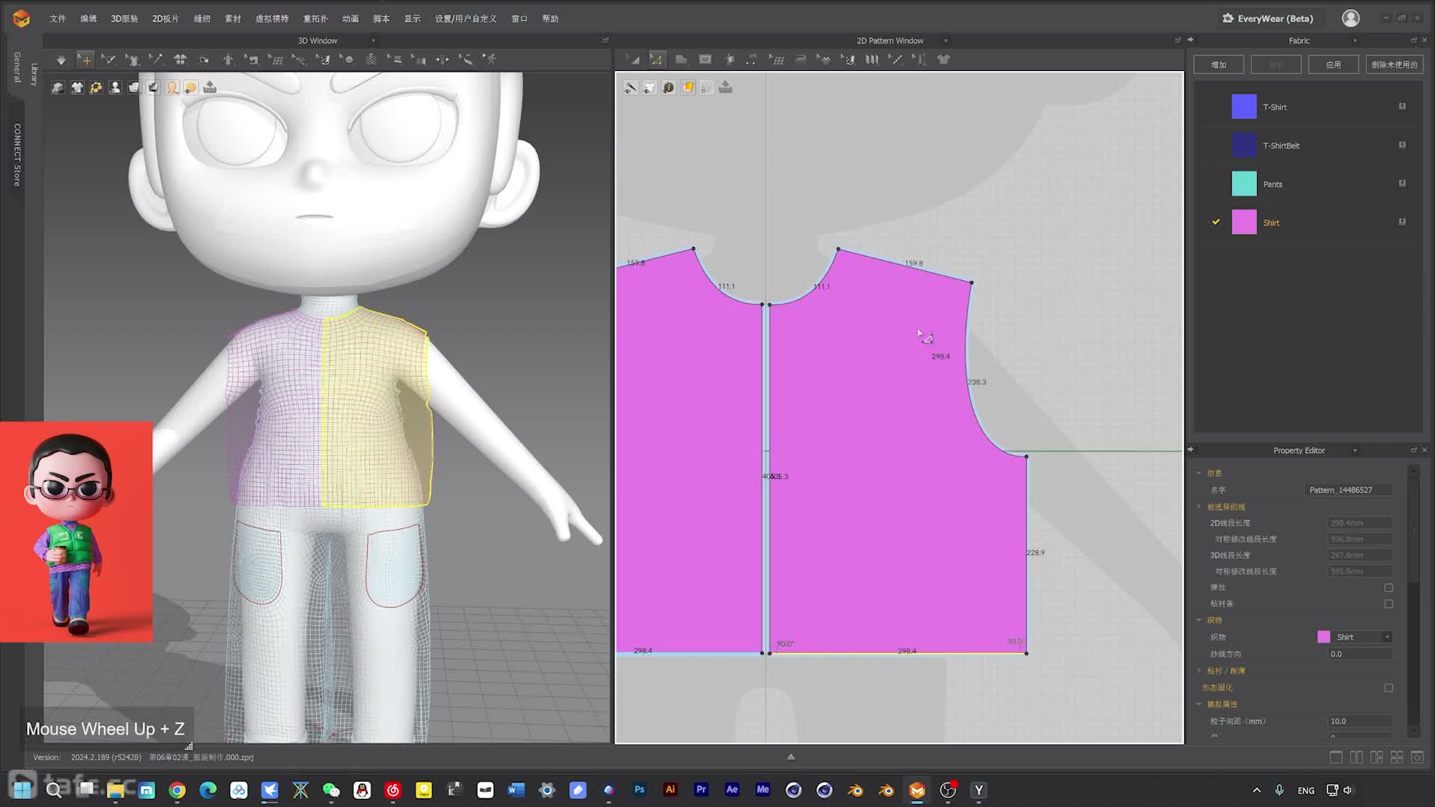Toggle the yellow texture surface display in 2D
Viewport: 1435px width, 807px height.
click(688, 87)
